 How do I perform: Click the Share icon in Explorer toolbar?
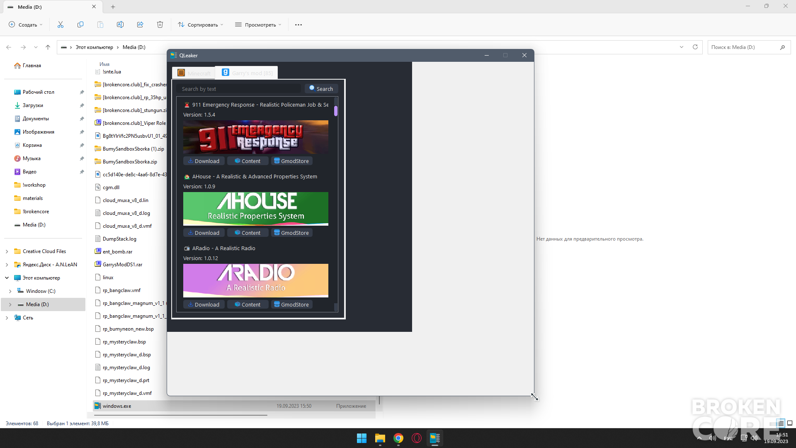[140, 25]
